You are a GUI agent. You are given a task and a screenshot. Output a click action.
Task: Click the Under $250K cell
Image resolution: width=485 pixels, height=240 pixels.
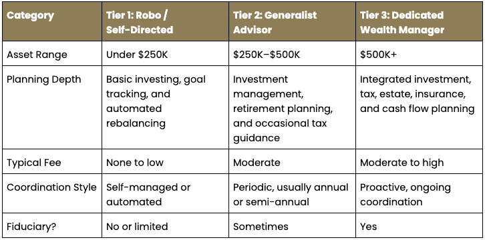[165, 53]
